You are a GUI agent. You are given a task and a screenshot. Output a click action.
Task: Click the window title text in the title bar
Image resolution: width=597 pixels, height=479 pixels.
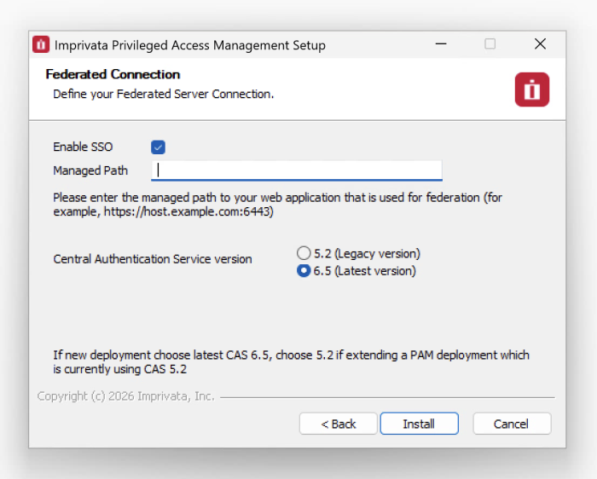(x=189, y=45)
